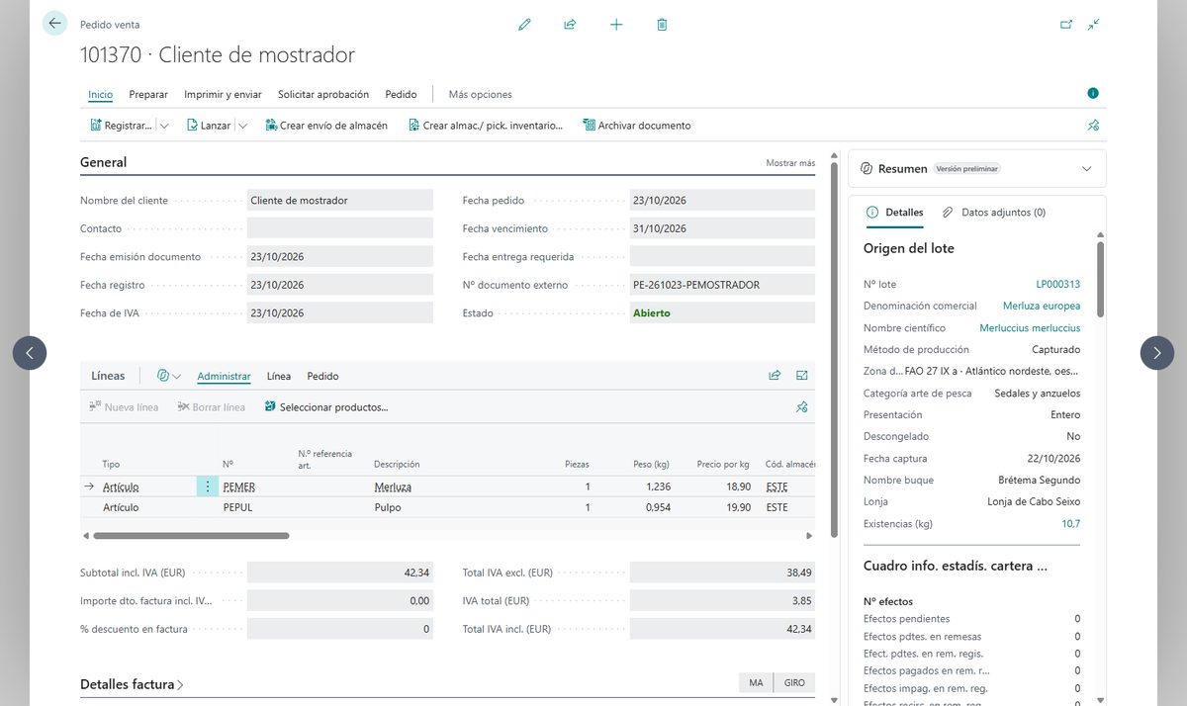The width and height of the screenshot is (1187, 706).
Task: Open row options for PEMER line
Action: (x=207, y=486)
